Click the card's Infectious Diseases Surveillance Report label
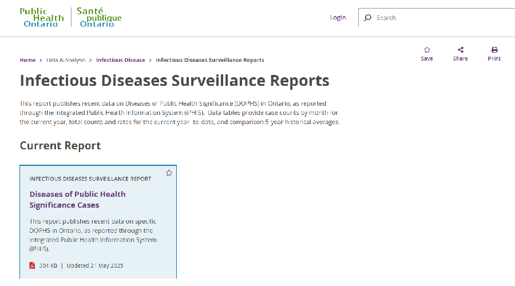The image size is (515, 286). pyautogui.click(x=90, y=178)
